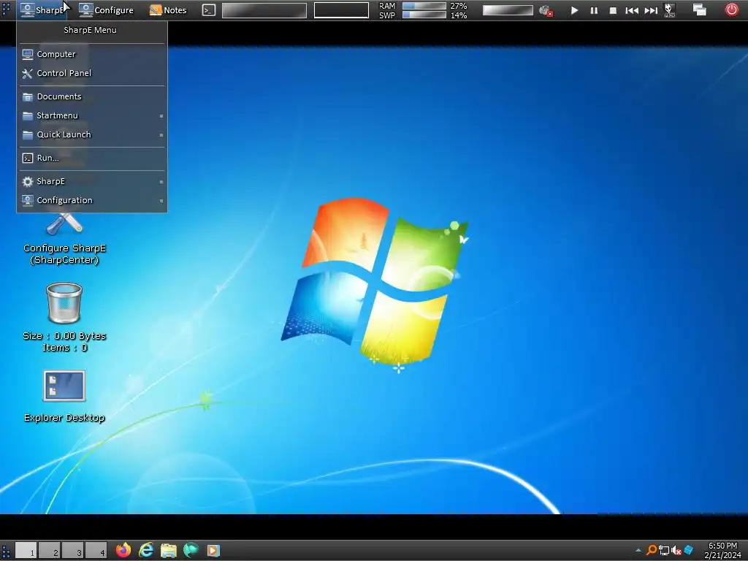Click the Configure button on top bar
Screen dimensions: 748x561
coord(106,10)
